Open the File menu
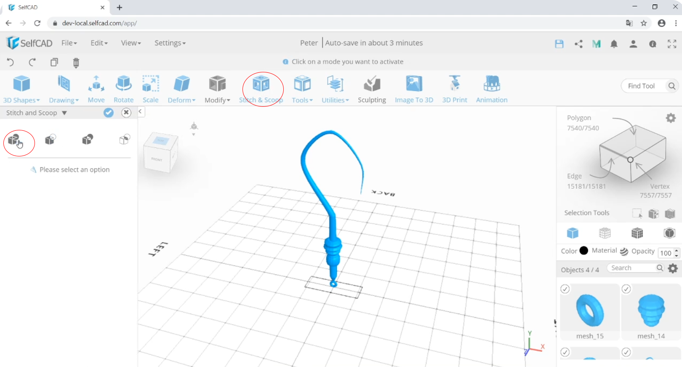The height and width of the screenshot is (367, 682). pyautogui.click(x=69, y=43)
